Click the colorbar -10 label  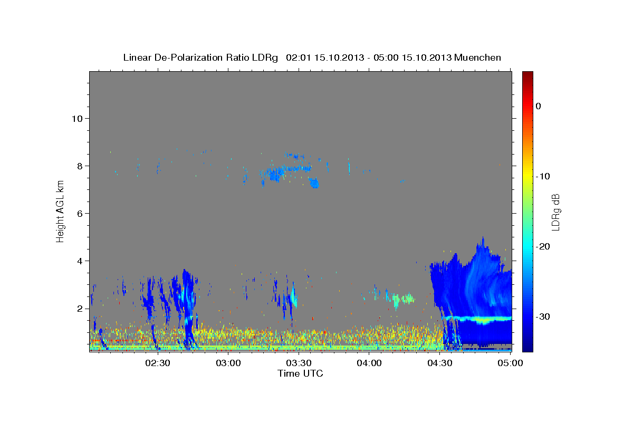[x=543, y=176]
